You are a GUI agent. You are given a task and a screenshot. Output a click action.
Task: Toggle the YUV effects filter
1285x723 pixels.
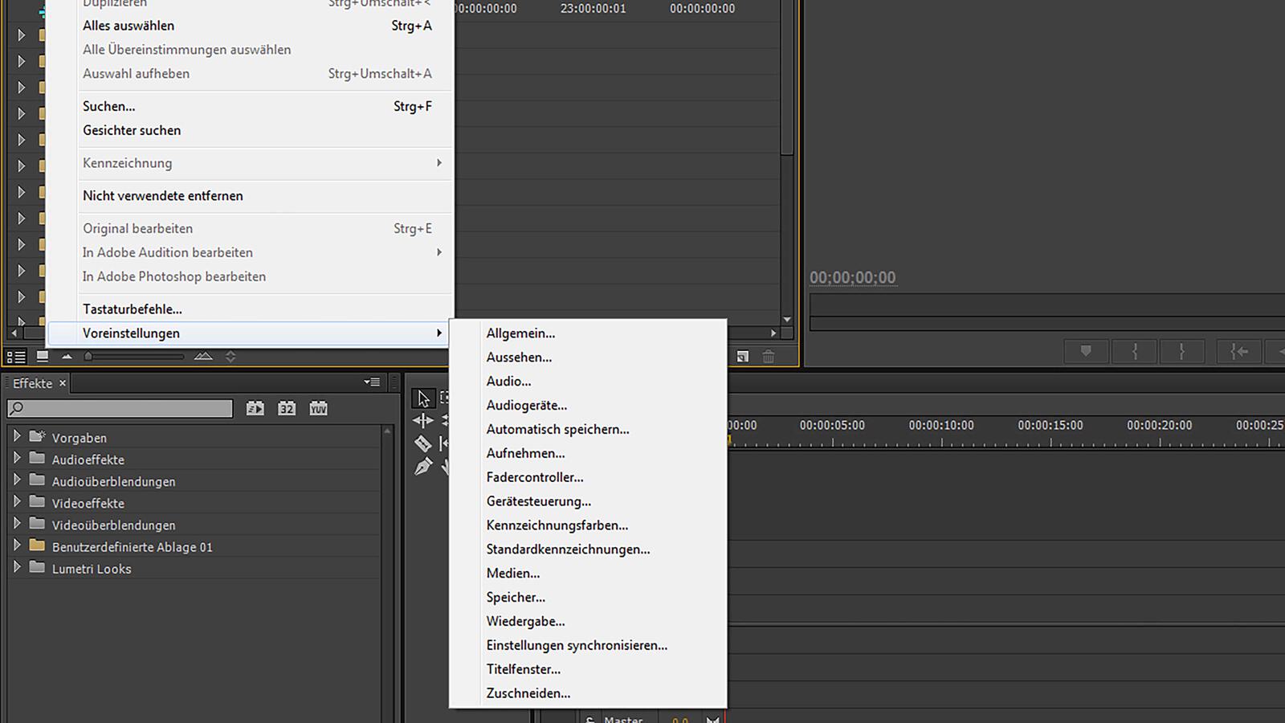(319, 409)
